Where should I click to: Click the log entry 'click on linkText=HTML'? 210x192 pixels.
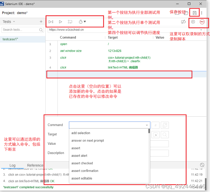click(x=31, y=181)
